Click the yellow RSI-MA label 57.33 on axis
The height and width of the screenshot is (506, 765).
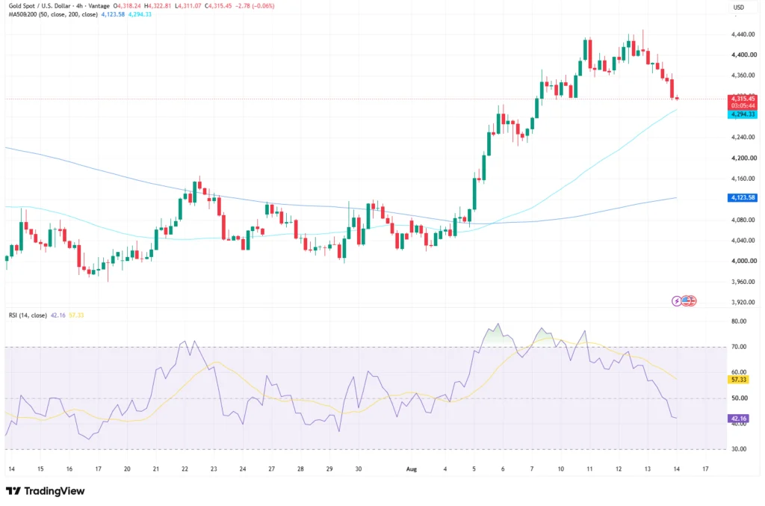pyautogui.click(x=739, y=379)
